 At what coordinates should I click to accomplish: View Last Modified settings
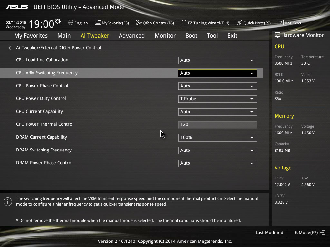tap(269, 233)
